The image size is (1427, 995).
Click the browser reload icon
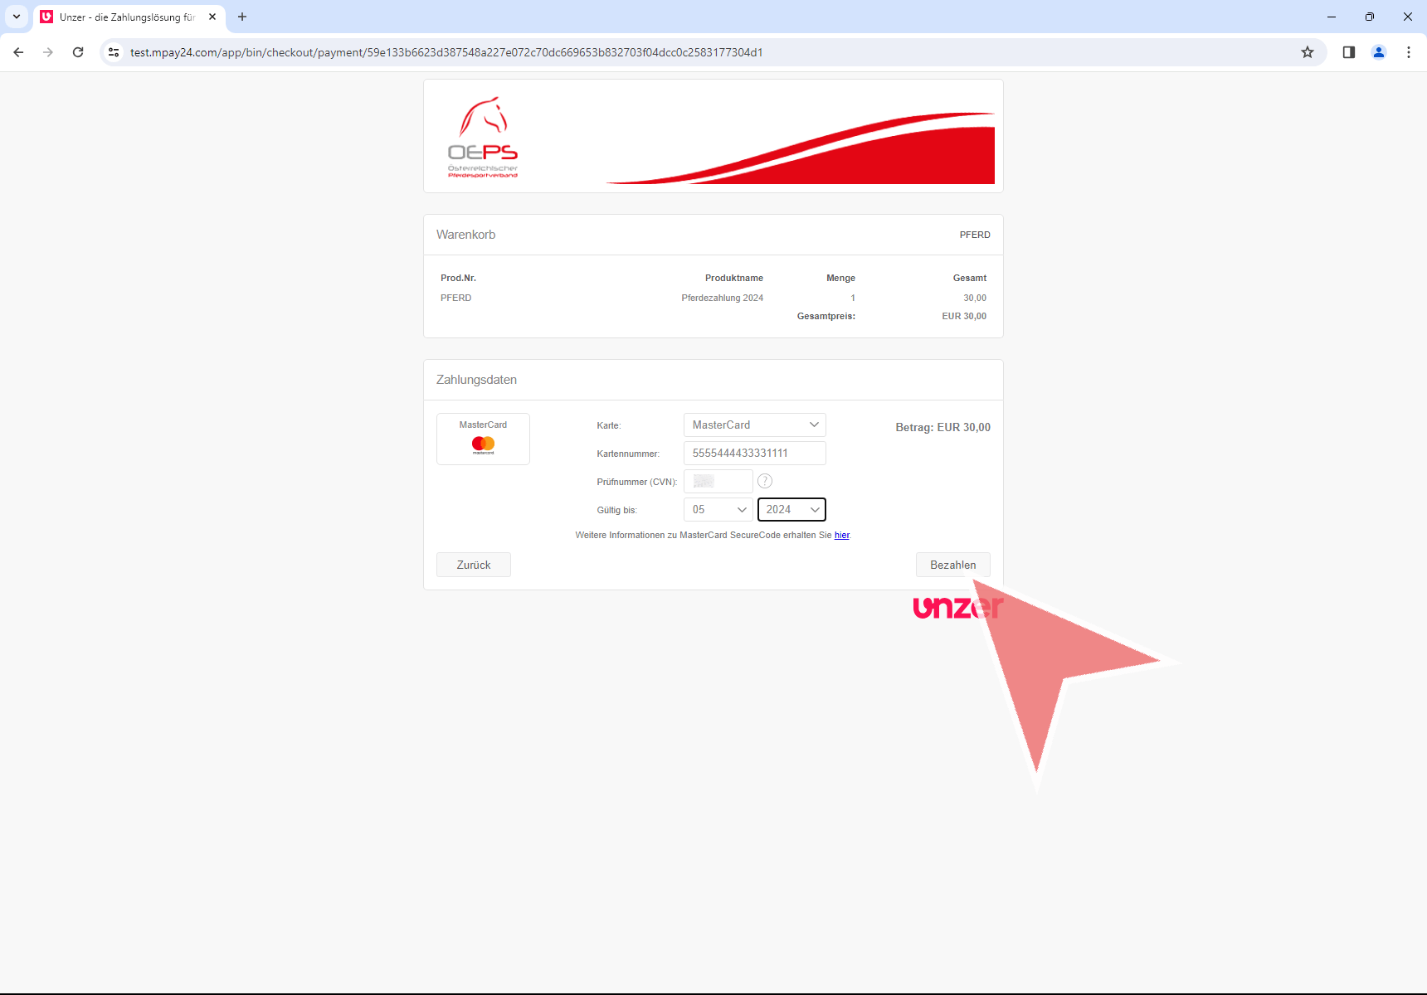coord(78,52)
